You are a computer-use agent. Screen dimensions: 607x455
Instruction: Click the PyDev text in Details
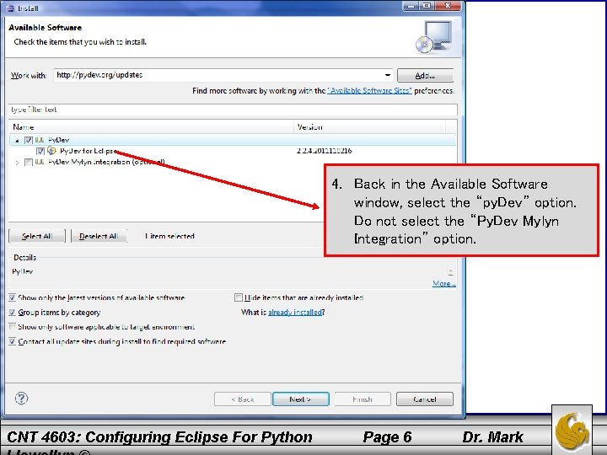point(23,271)
